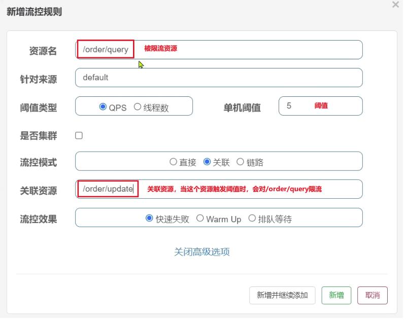
Task: Click the green 新增 button
Action: click(336, 295)
